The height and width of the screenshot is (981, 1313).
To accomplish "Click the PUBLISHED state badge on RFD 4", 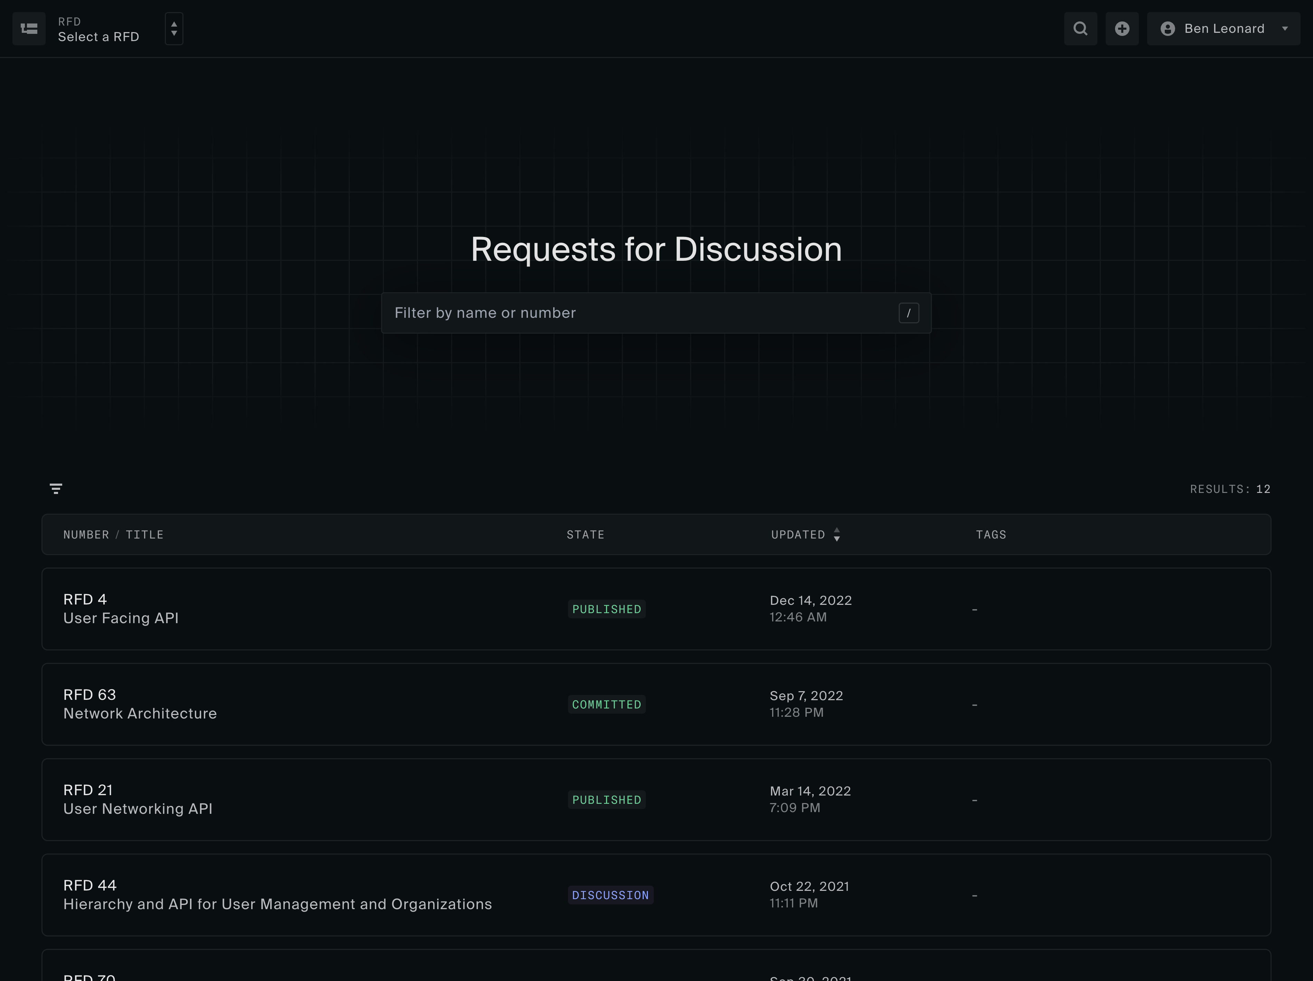I will 607,609.
